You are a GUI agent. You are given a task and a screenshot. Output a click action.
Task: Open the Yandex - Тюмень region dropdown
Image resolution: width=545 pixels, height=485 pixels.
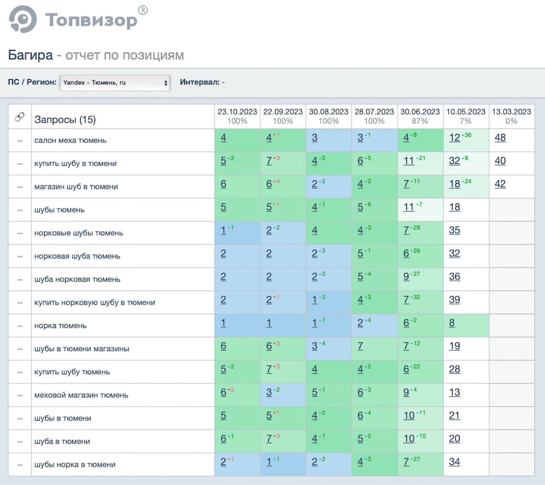pos(115,83)
